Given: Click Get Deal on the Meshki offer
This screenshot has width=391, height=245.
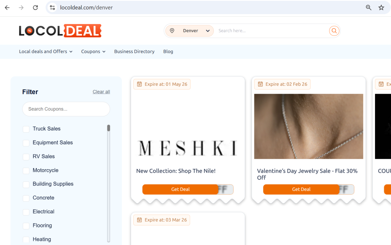Looking at the screenshot, I should coord(180,189).
